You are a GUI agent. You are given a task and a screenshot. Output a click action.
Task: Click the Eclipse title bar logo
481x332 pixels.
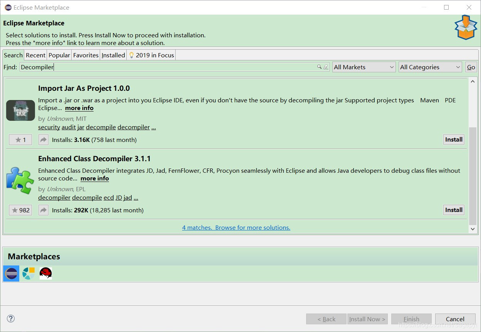pyautogui.click(x=8, y=7)
